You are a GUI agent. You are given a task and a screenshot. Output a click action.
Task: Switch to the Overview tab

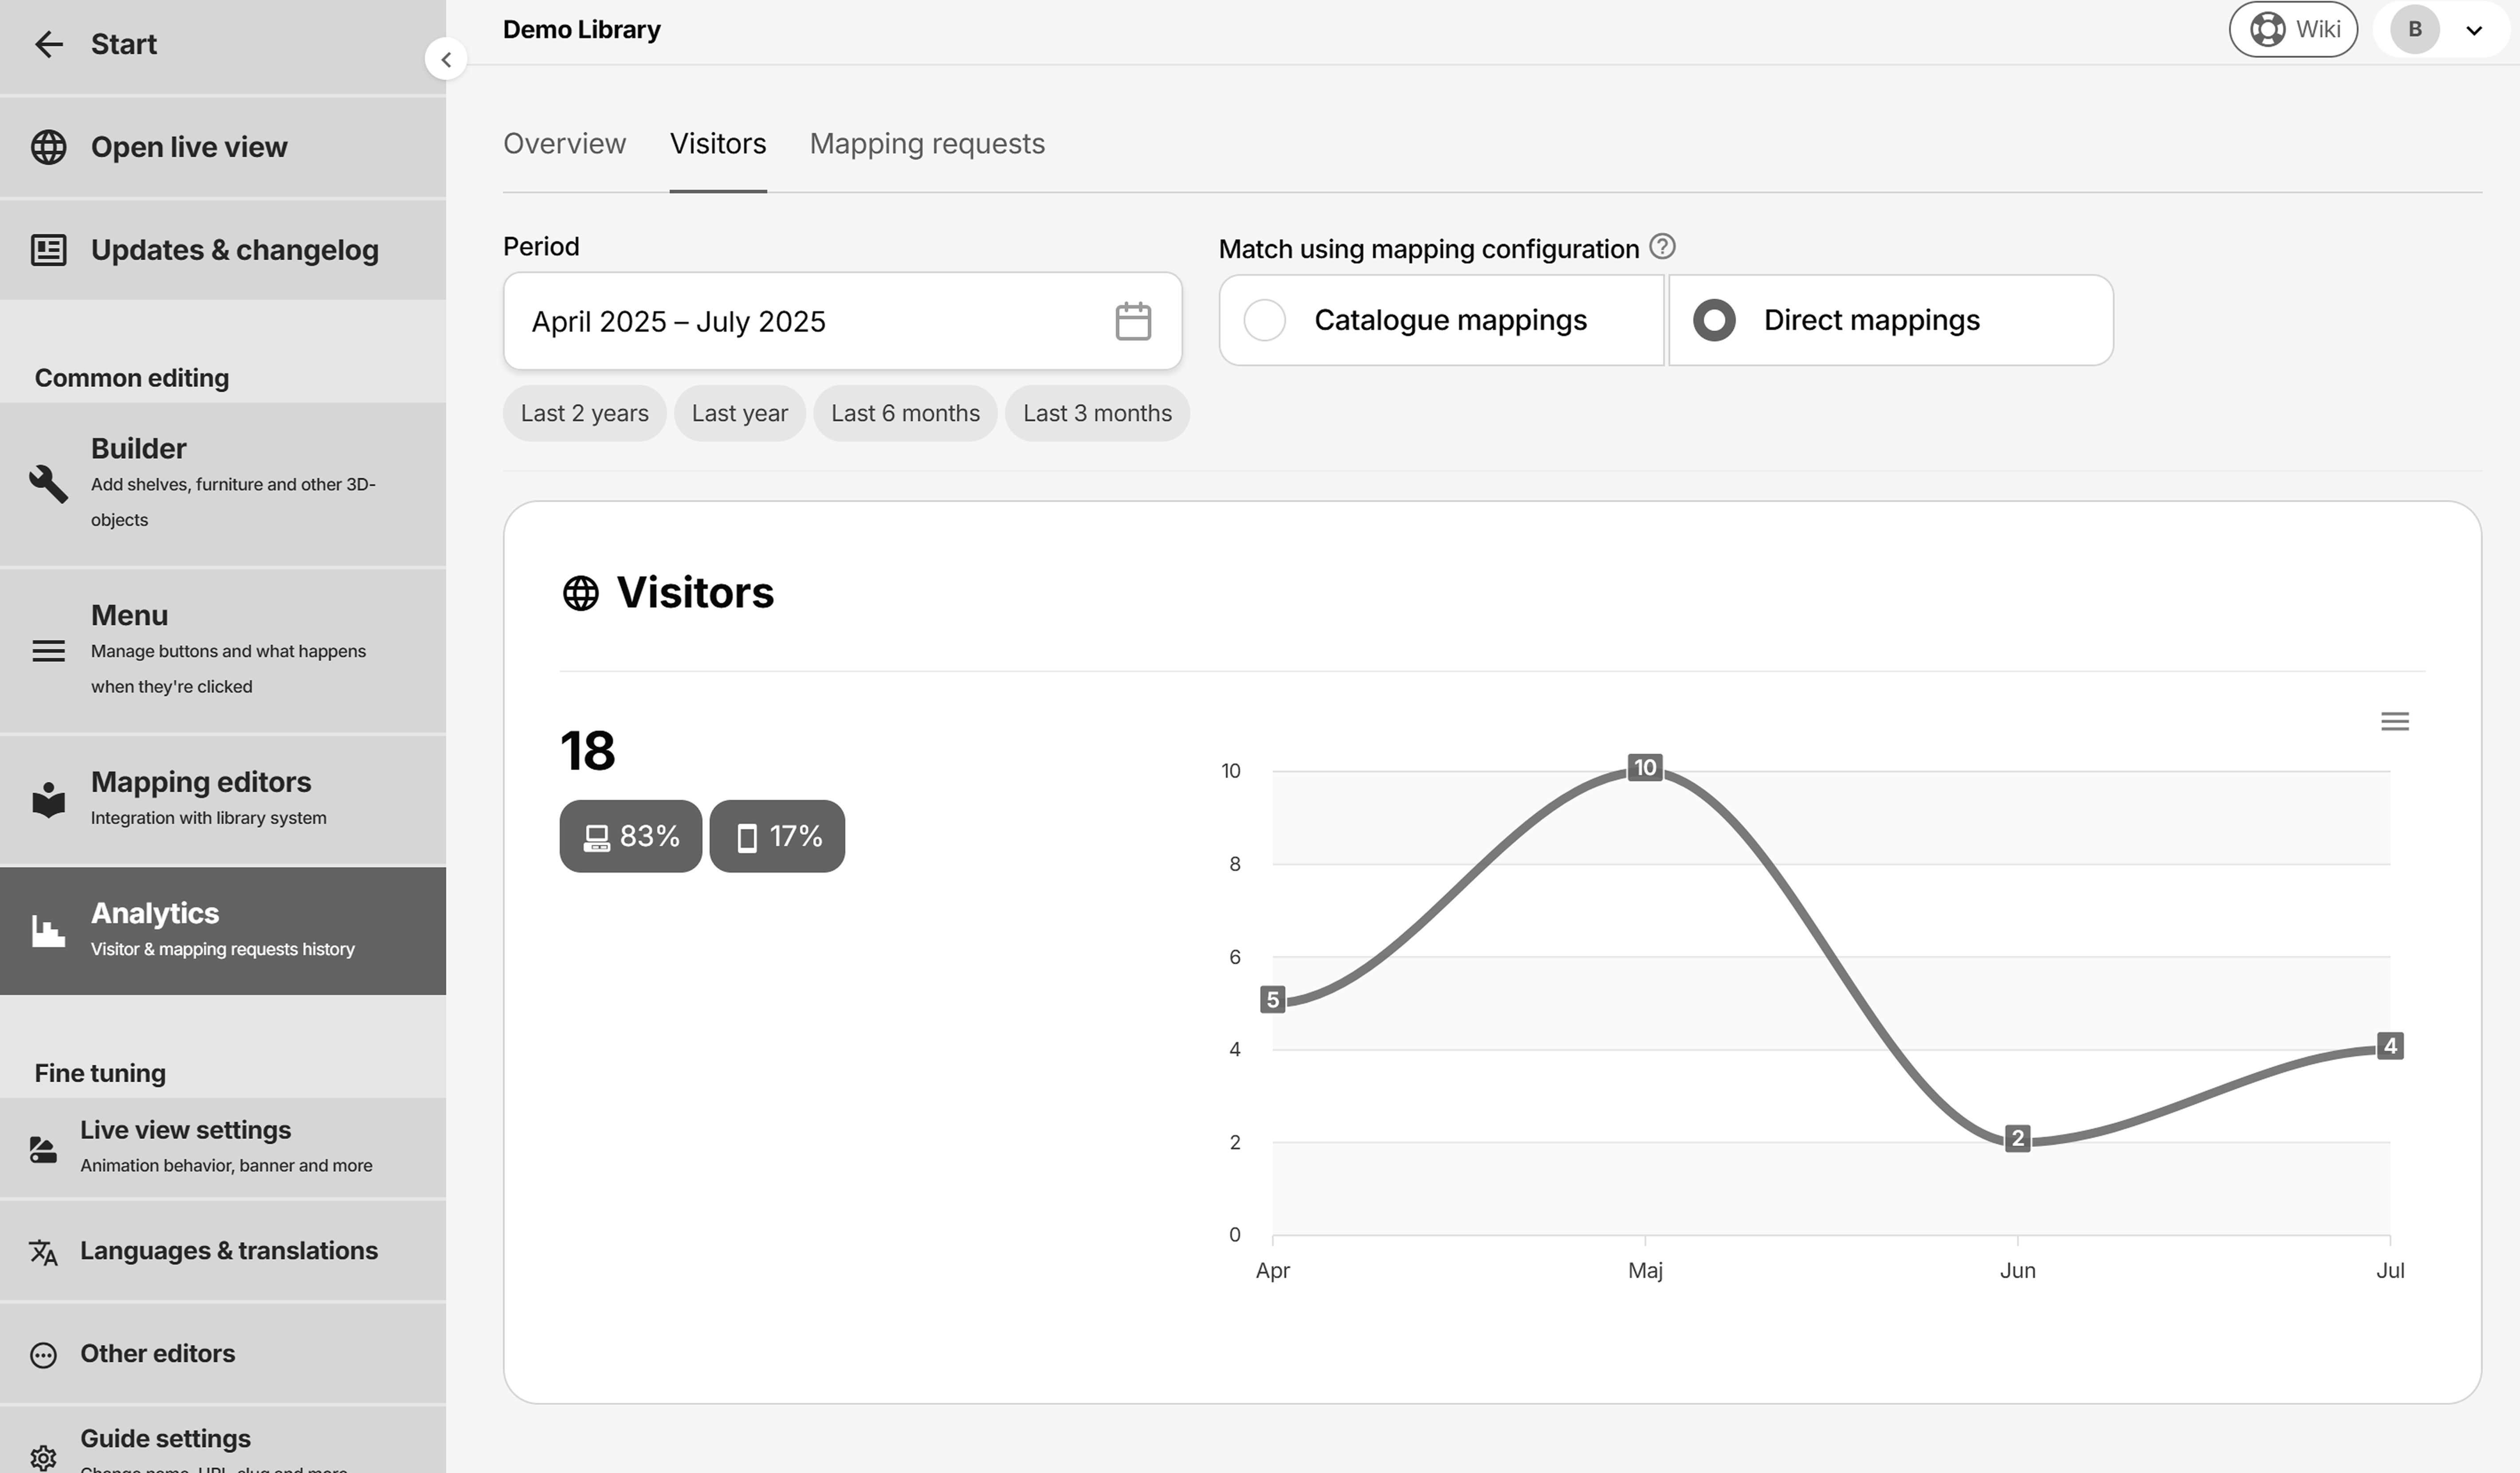point(564,143)
